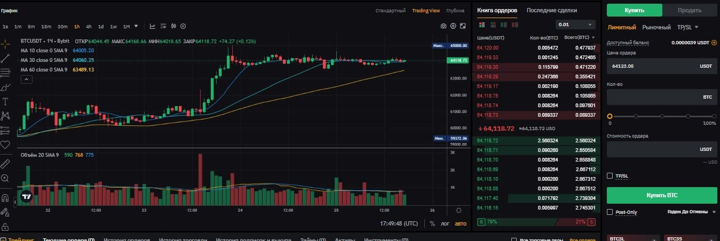
Task: Expand chart to fullscreen mode
Action: tap(463, 26)
